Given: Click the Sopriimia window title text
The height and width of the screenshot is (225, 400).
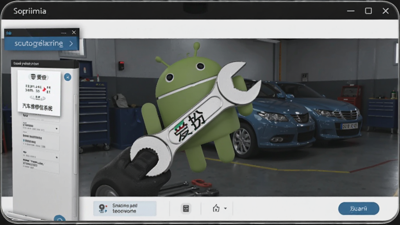Looking at the screenshot, I should (x=30, y=11).
